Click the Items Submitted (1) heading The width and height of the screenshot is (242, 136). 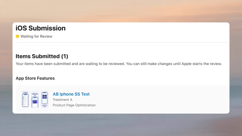point(42,56)
